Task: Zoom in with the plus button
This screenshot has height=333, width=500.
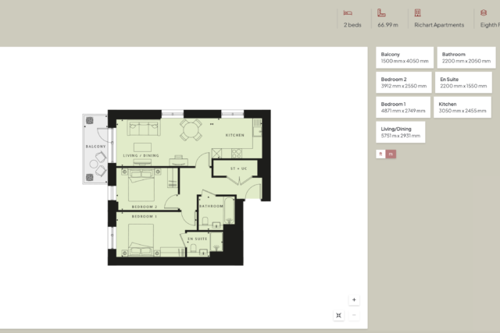Action: click(354, 299)
